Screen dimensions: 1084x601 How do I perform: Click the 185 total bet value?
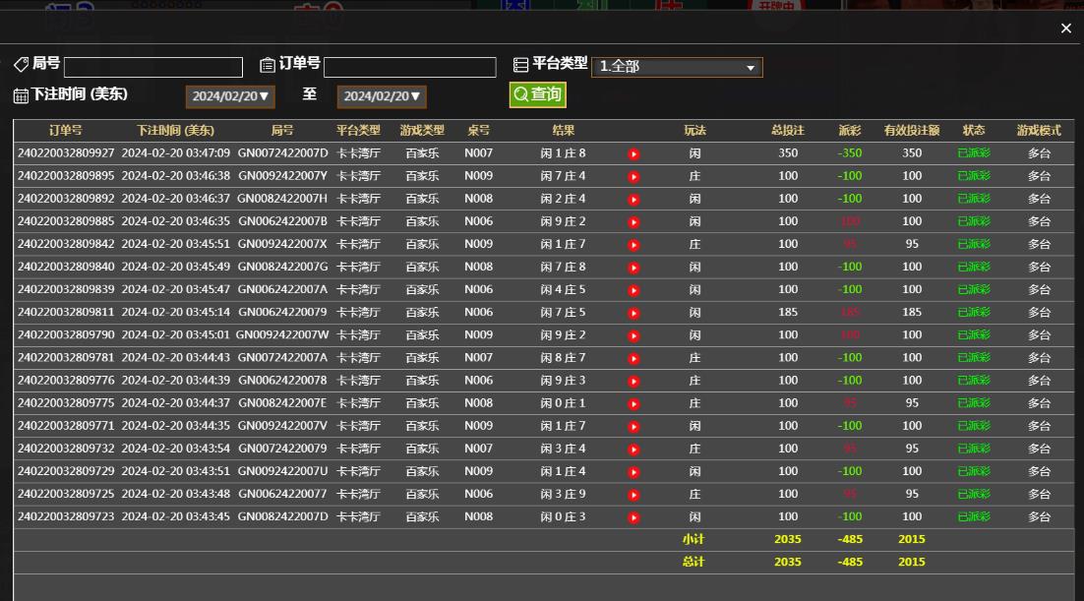(x=788, y=313)
